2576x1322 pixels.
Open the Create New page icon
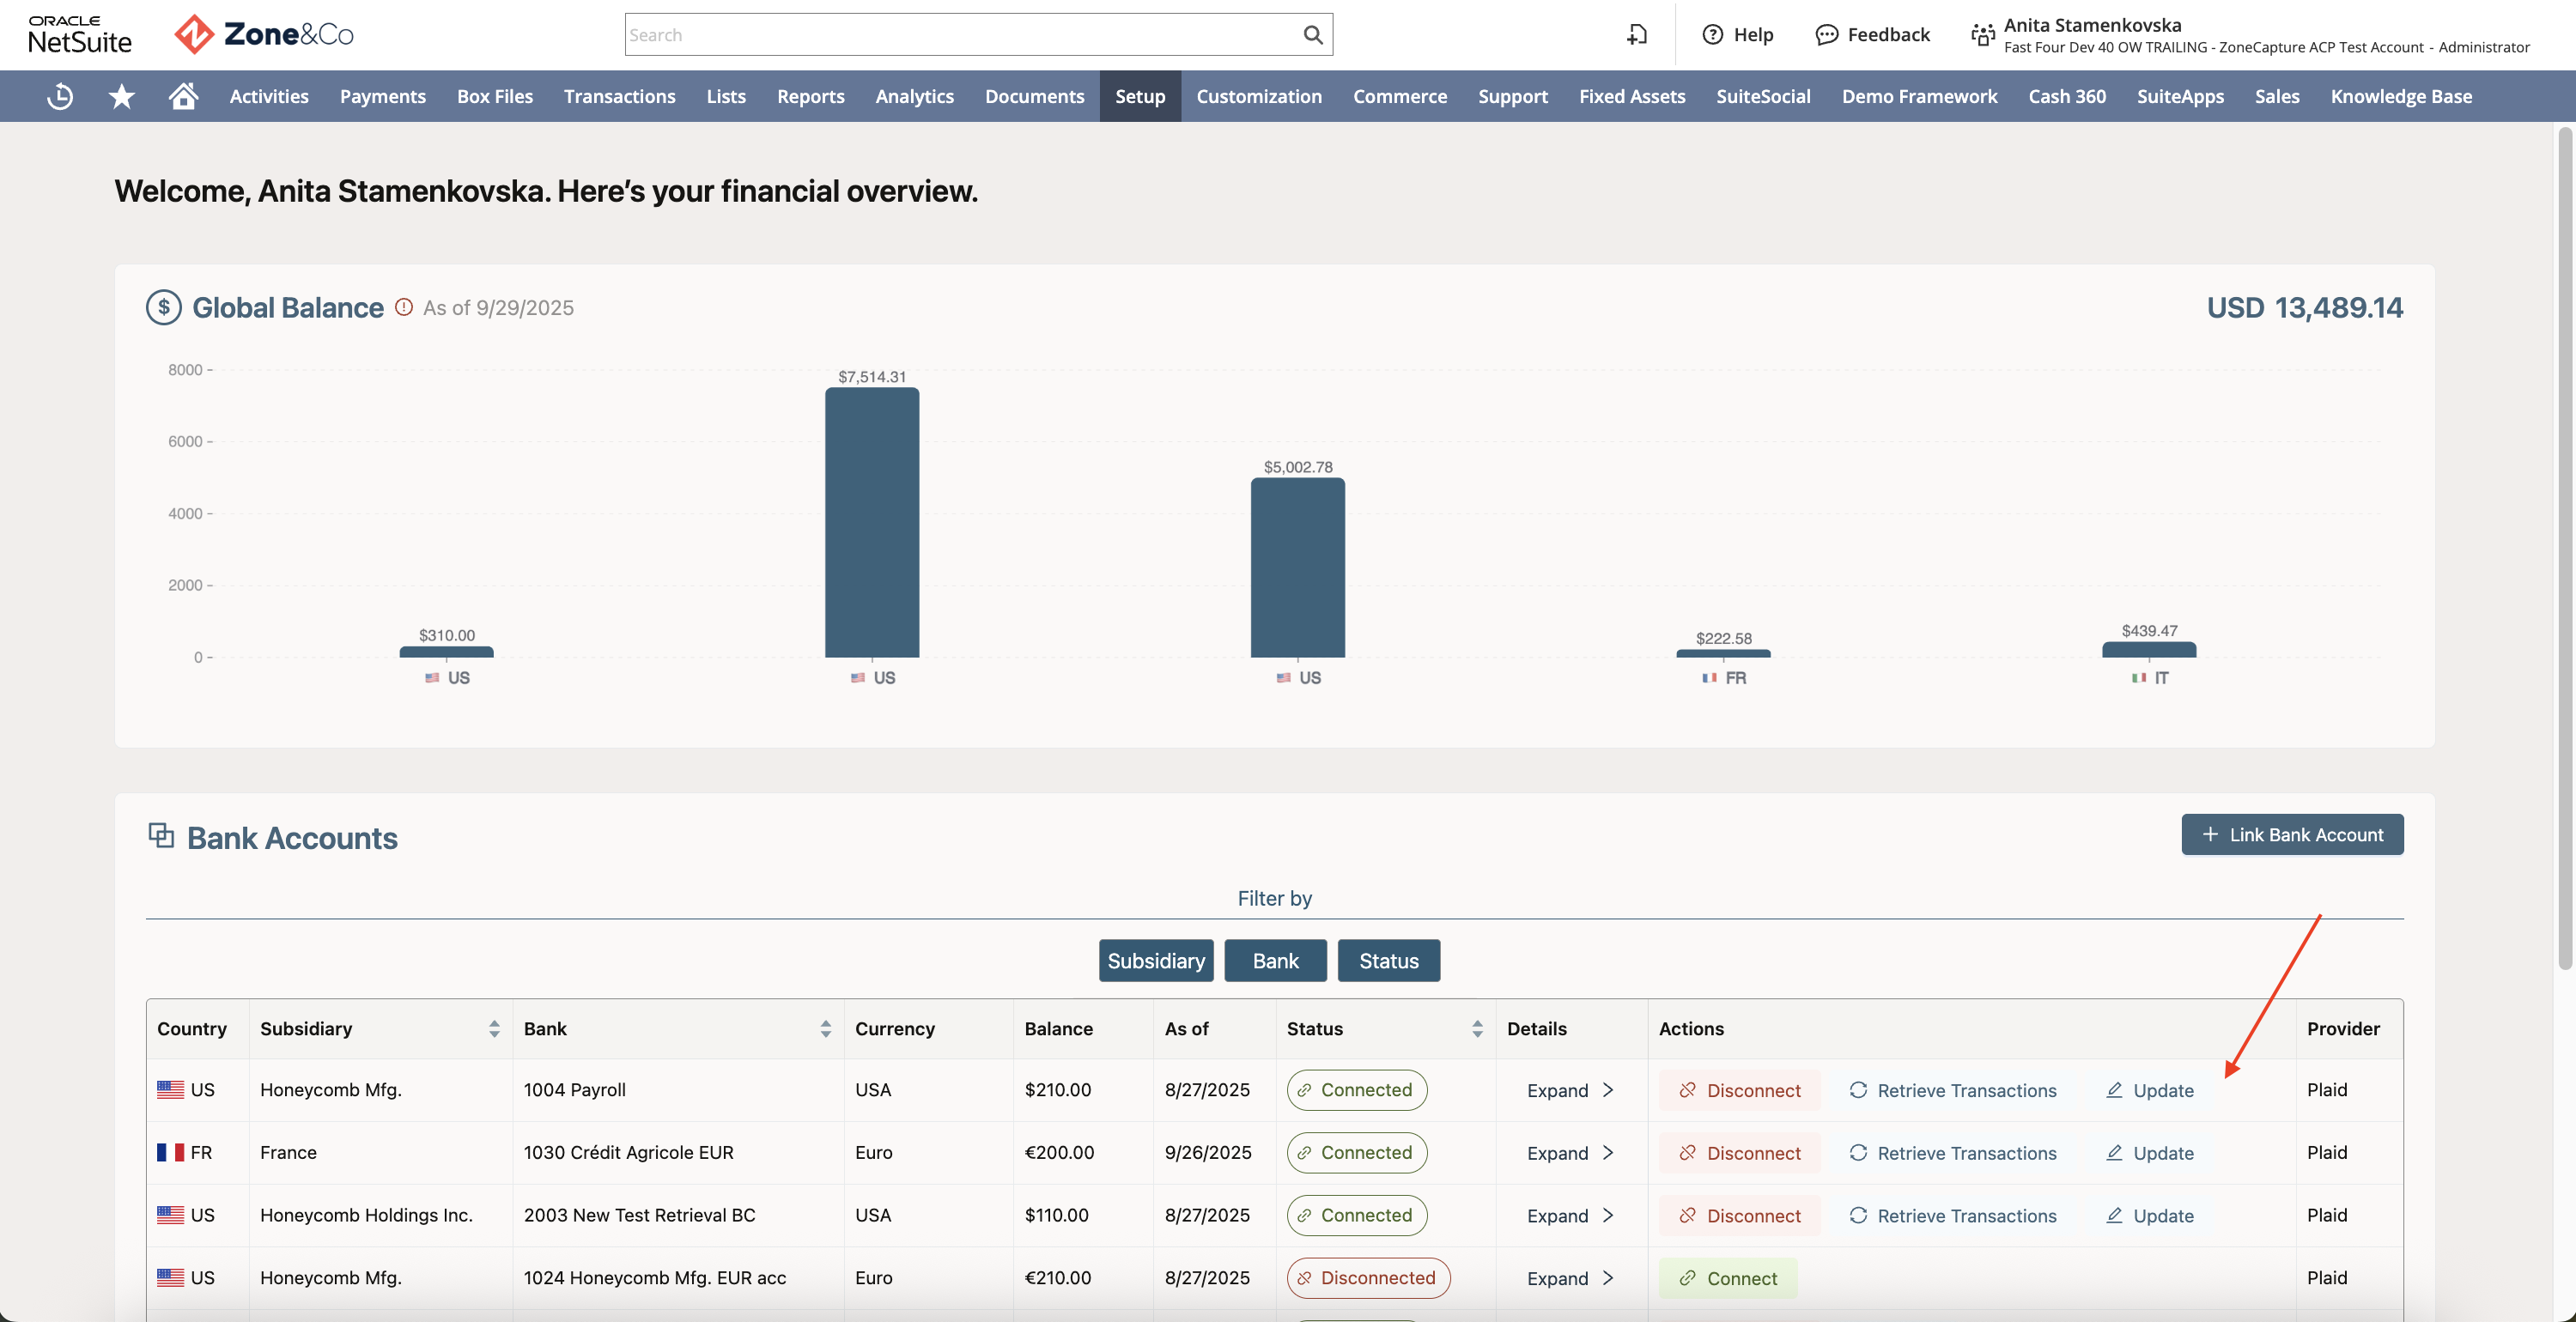(x=1637, y=35)
